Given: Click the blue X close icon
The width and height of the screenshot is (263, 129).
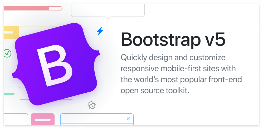Looking at the screenshot, I should (128, 119).
